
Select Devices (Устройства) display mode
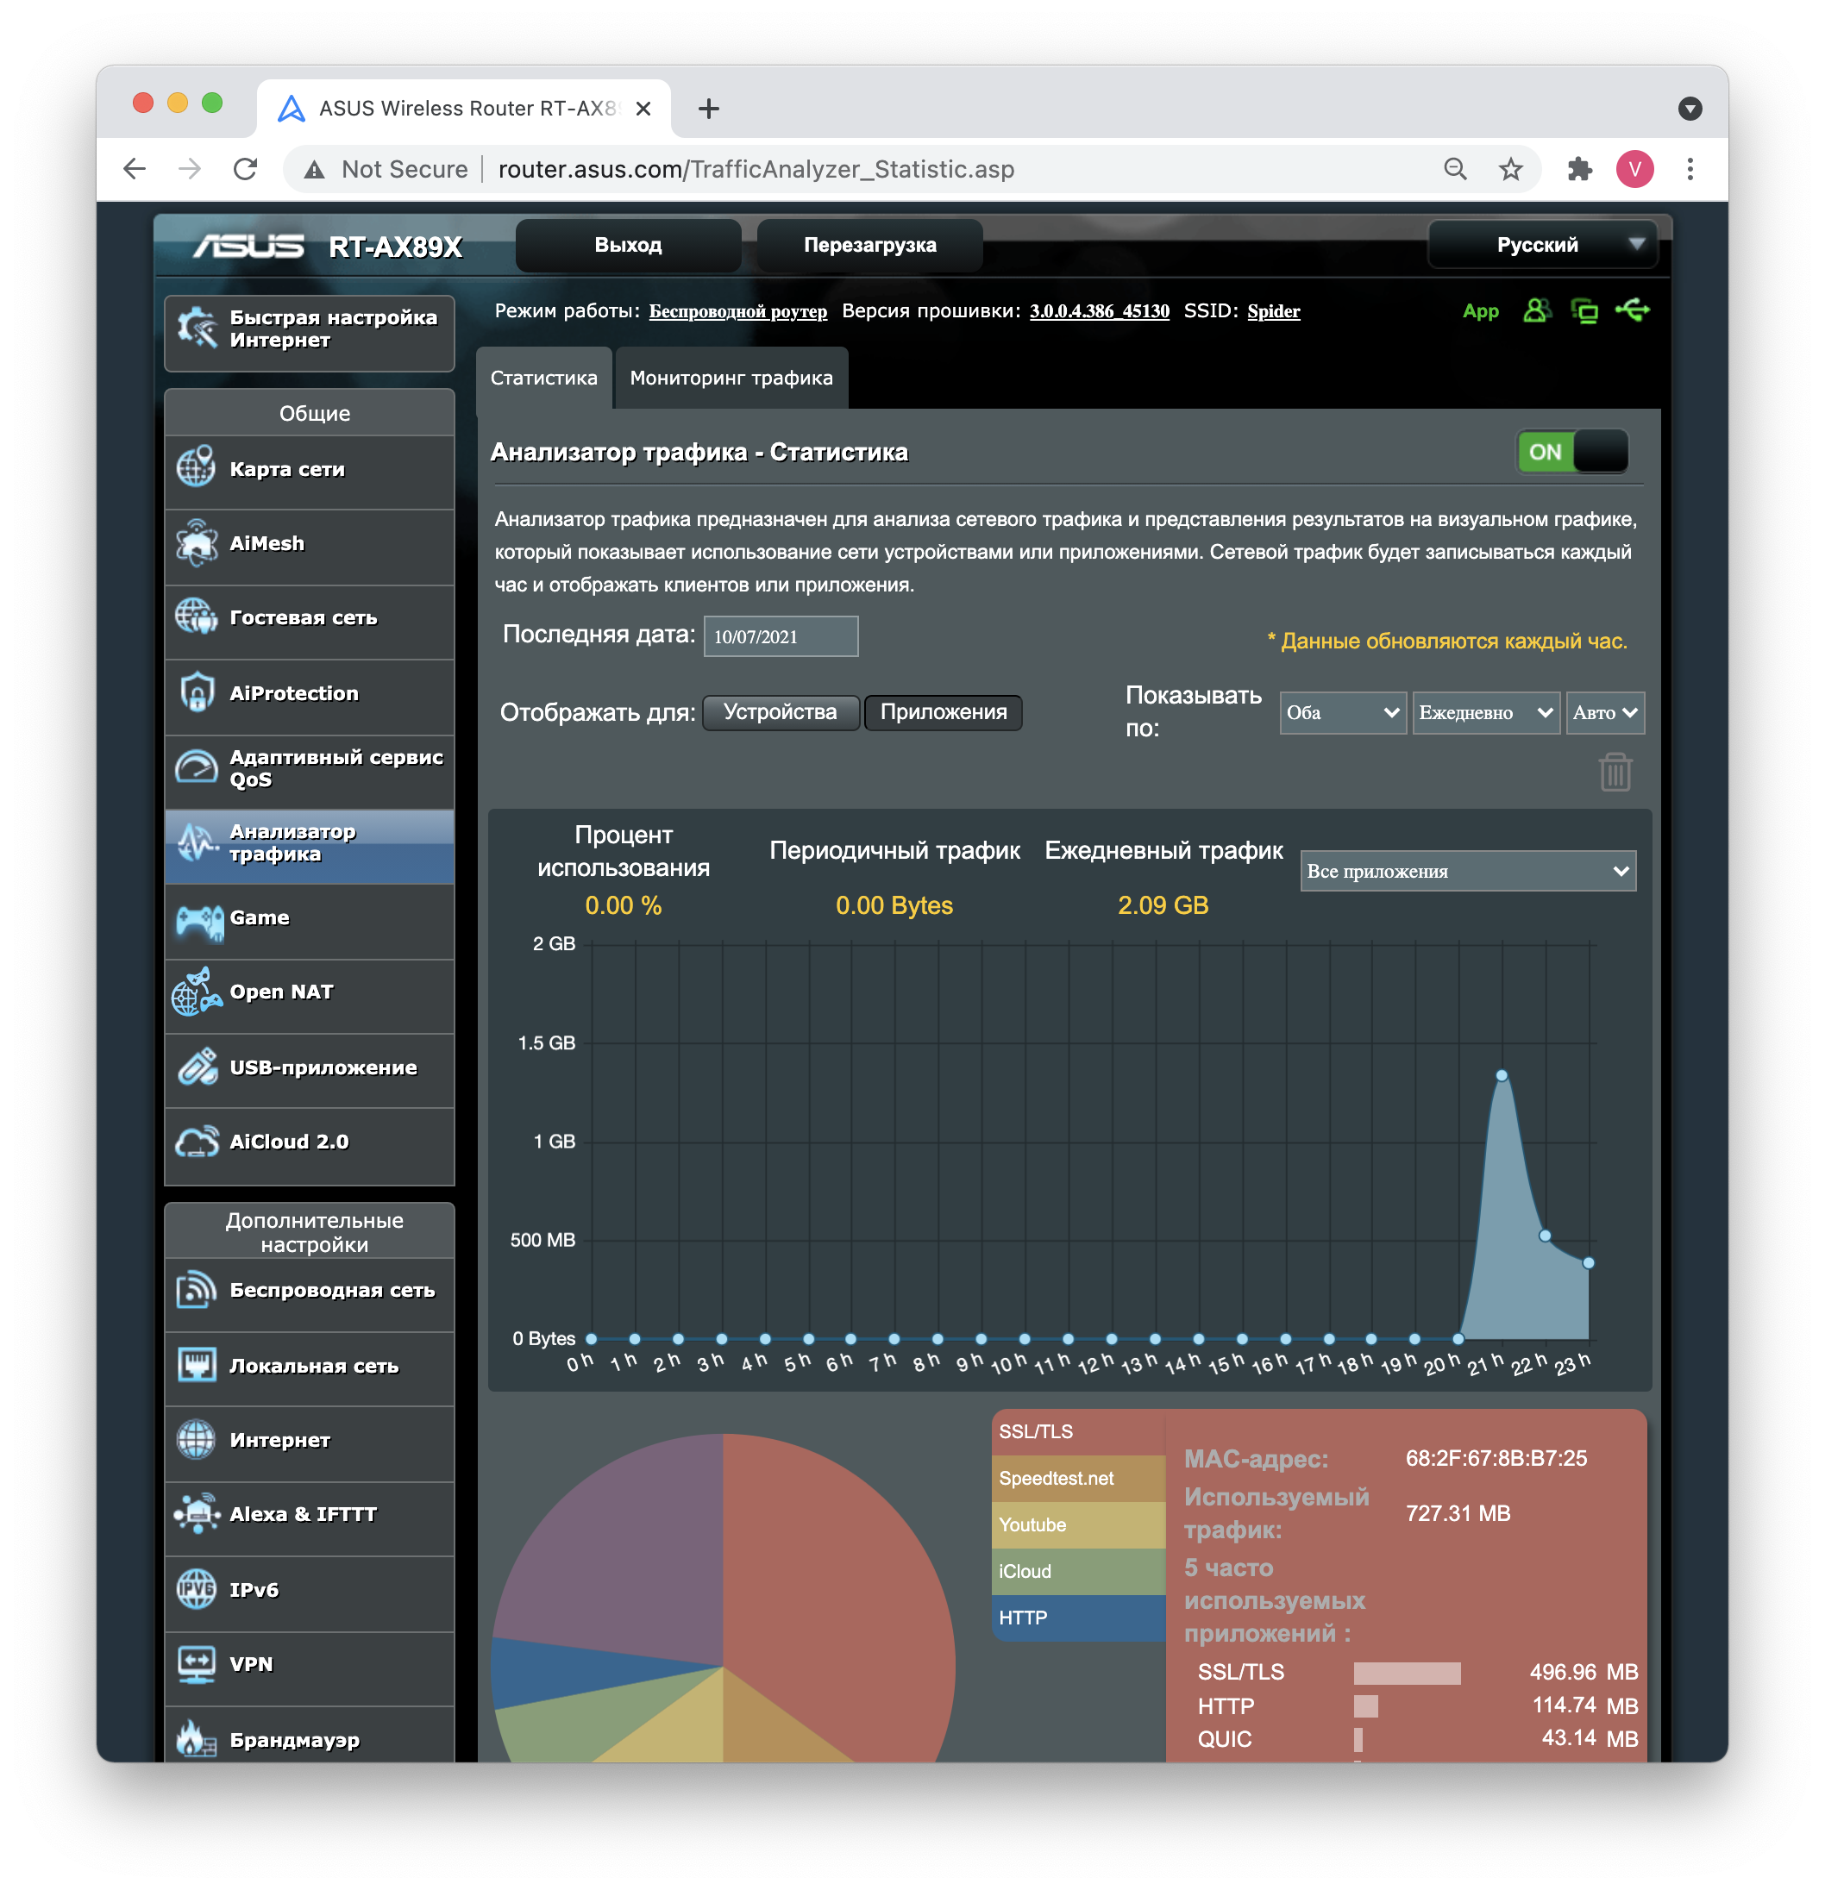click(781, 714)
